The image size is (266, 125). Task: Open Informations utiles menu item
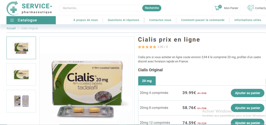coord(248,20)
